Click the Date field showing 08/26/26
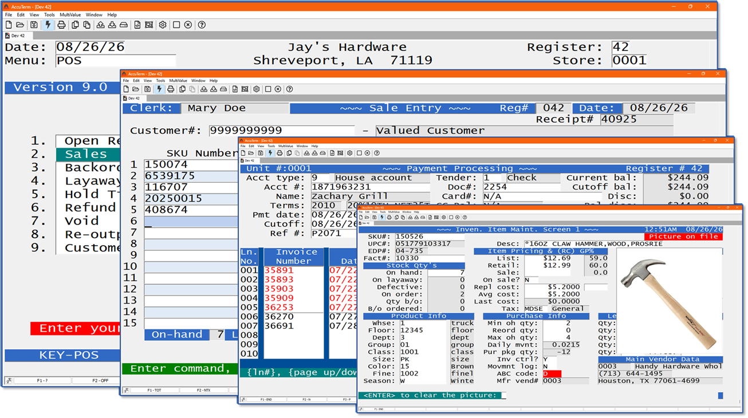Screen dimensions: 748x418 coord(91,48)
